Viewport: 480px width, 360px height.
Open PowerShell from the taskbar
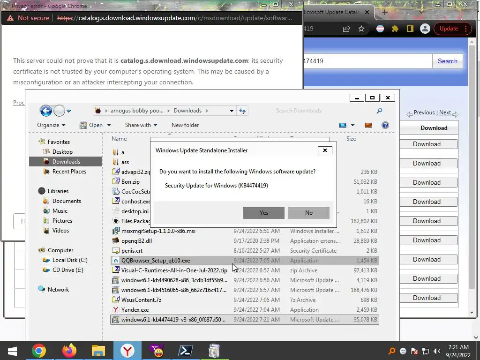[x=186, y=351]
